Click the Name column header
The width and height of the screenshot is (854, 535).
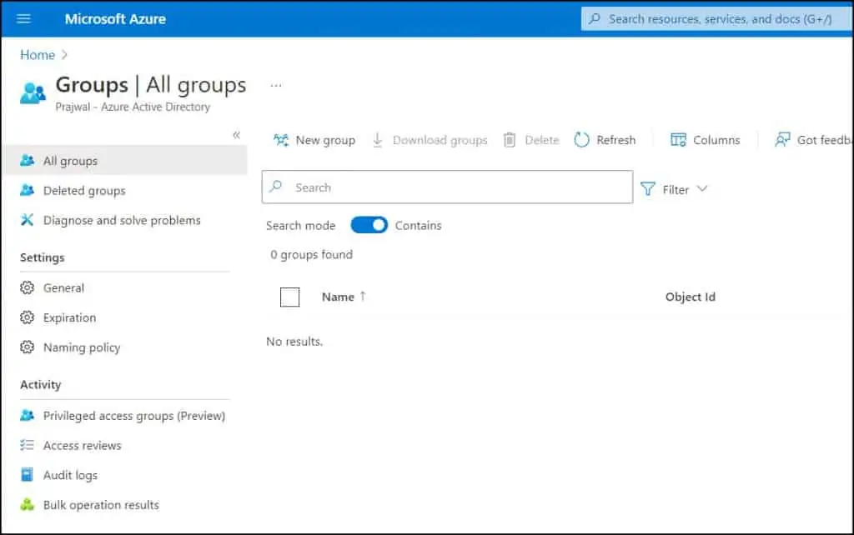pos(338,297)
